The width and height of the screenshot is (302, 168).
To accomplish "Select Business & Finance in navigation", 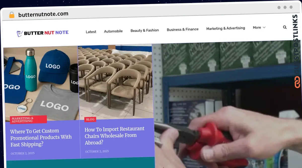I will coord(182,29).
